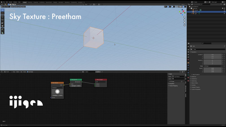226x127 pixels.
Task: Toggle visibility eye for Camera in outliner
Action: pyautogui.click(x=224, y=10)
